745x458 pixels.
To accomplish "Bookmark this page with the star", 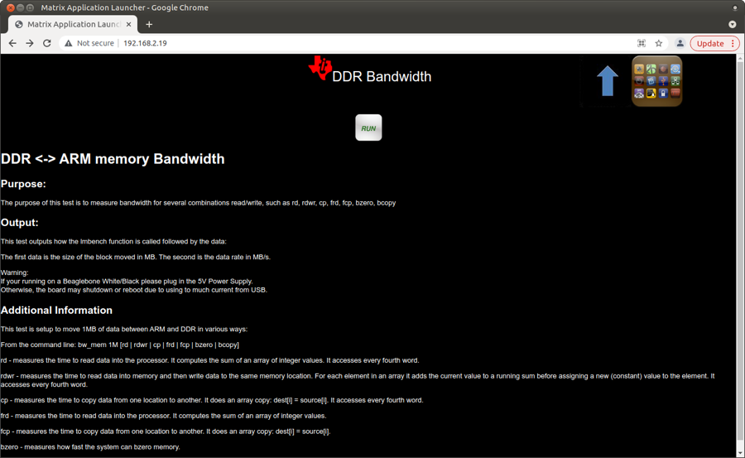I will [x=659, y=43].
